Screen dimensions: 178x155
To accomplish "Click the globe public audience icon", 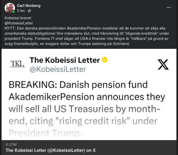I will [x=29, y=11].
